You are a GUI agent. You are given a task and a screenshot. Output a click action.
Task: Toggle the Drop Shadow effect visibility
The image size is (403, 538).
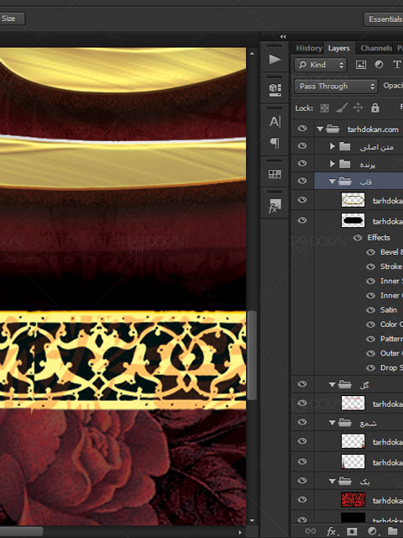click(x=370, y=368)
